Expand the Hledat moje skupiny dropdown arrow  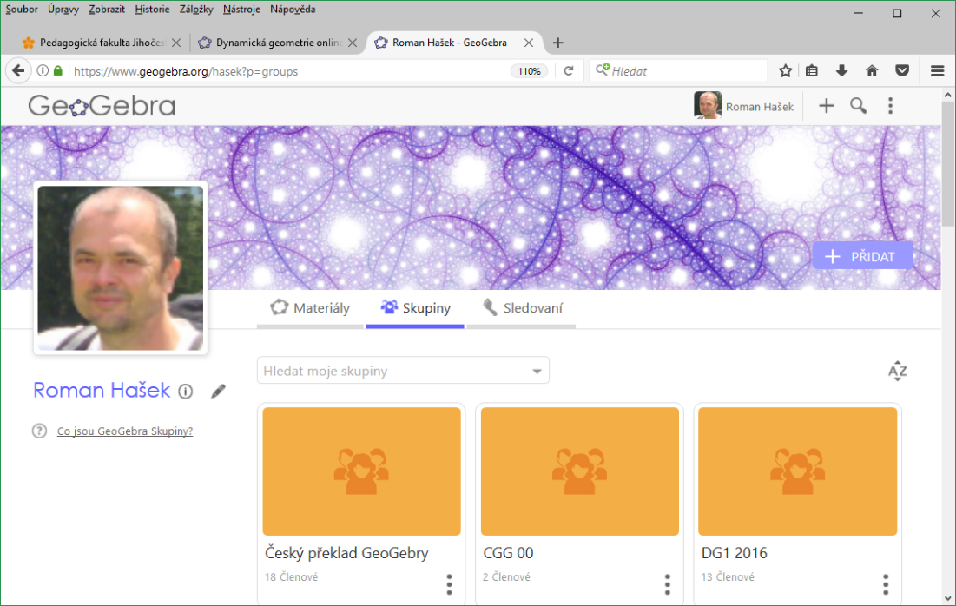pos(537,372)
